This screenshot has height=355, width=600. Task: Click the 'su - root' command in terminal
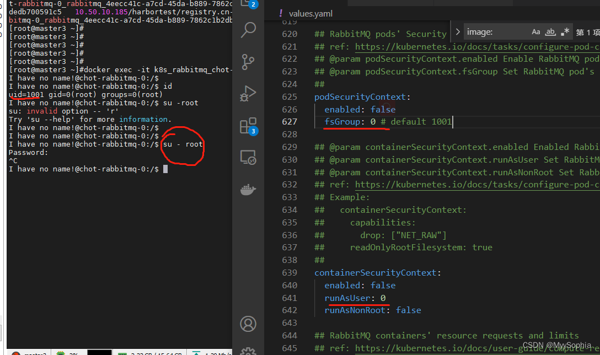[x=183, y=144]
